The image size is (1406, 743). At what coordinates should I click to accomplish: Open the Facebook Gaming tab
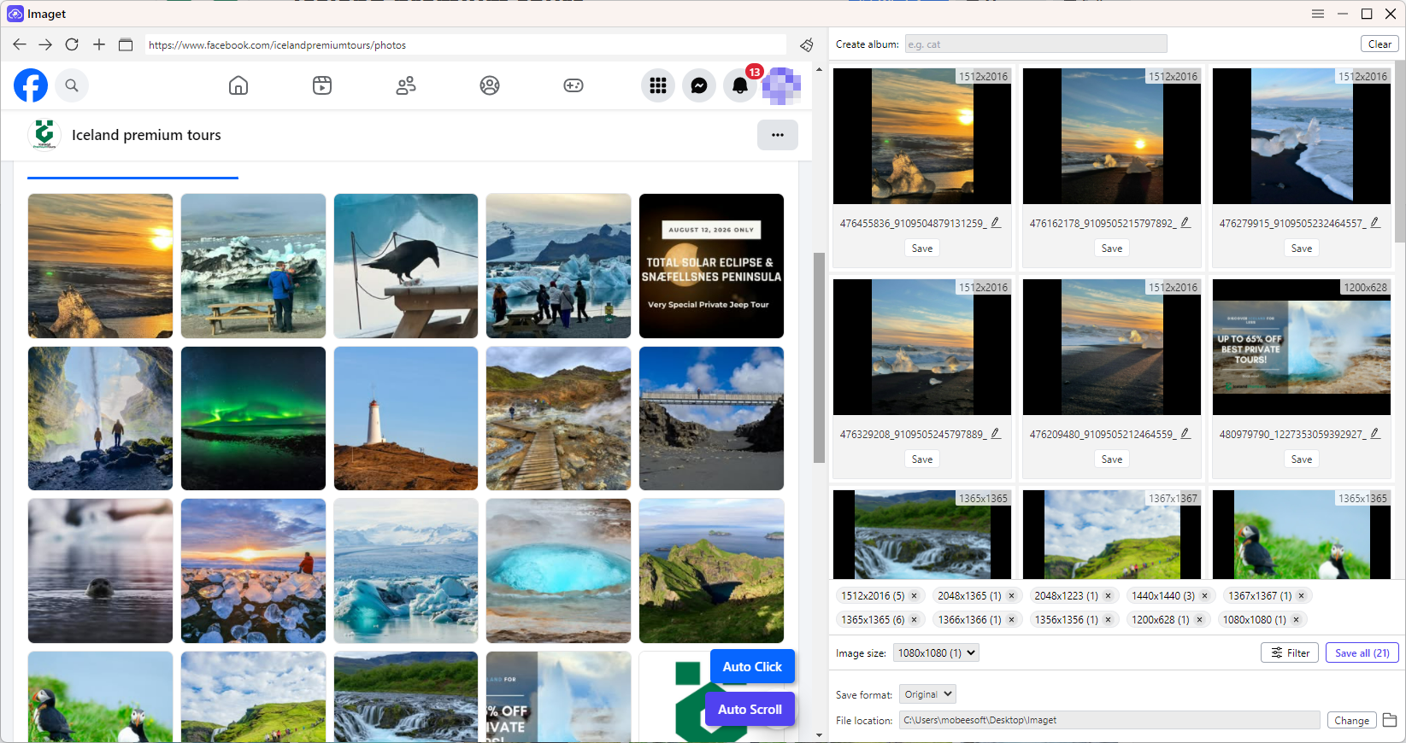click(x=574, y=85)
